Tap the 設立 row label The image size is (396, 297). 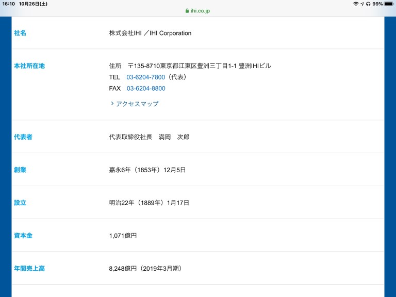[20, 203]
